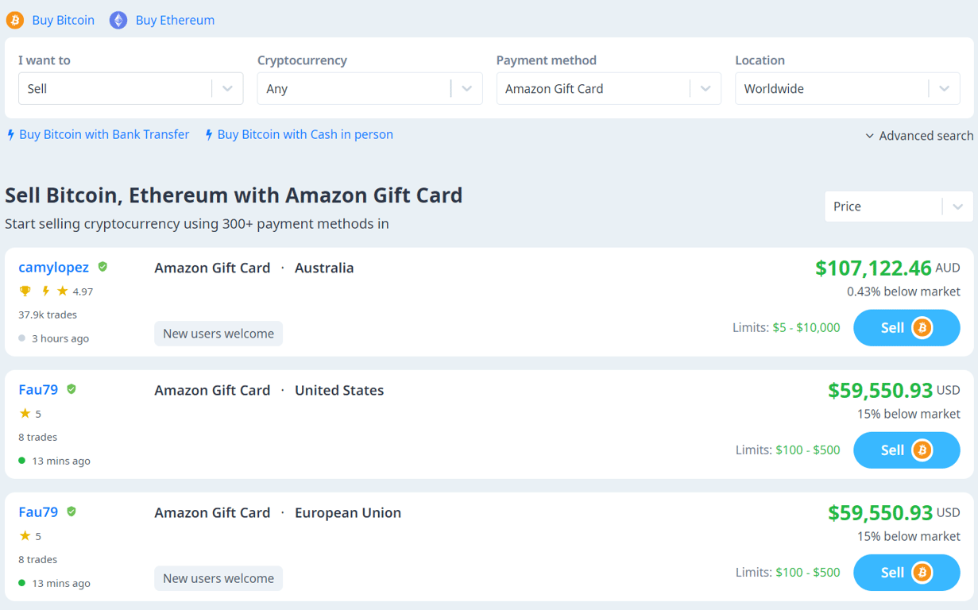Open the Price sorting dropdown

(898, 206)
